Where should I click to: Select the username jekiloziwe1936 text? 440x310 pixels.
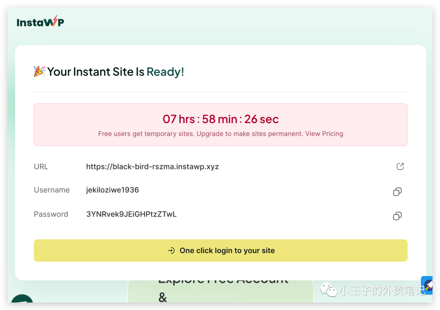112,190
